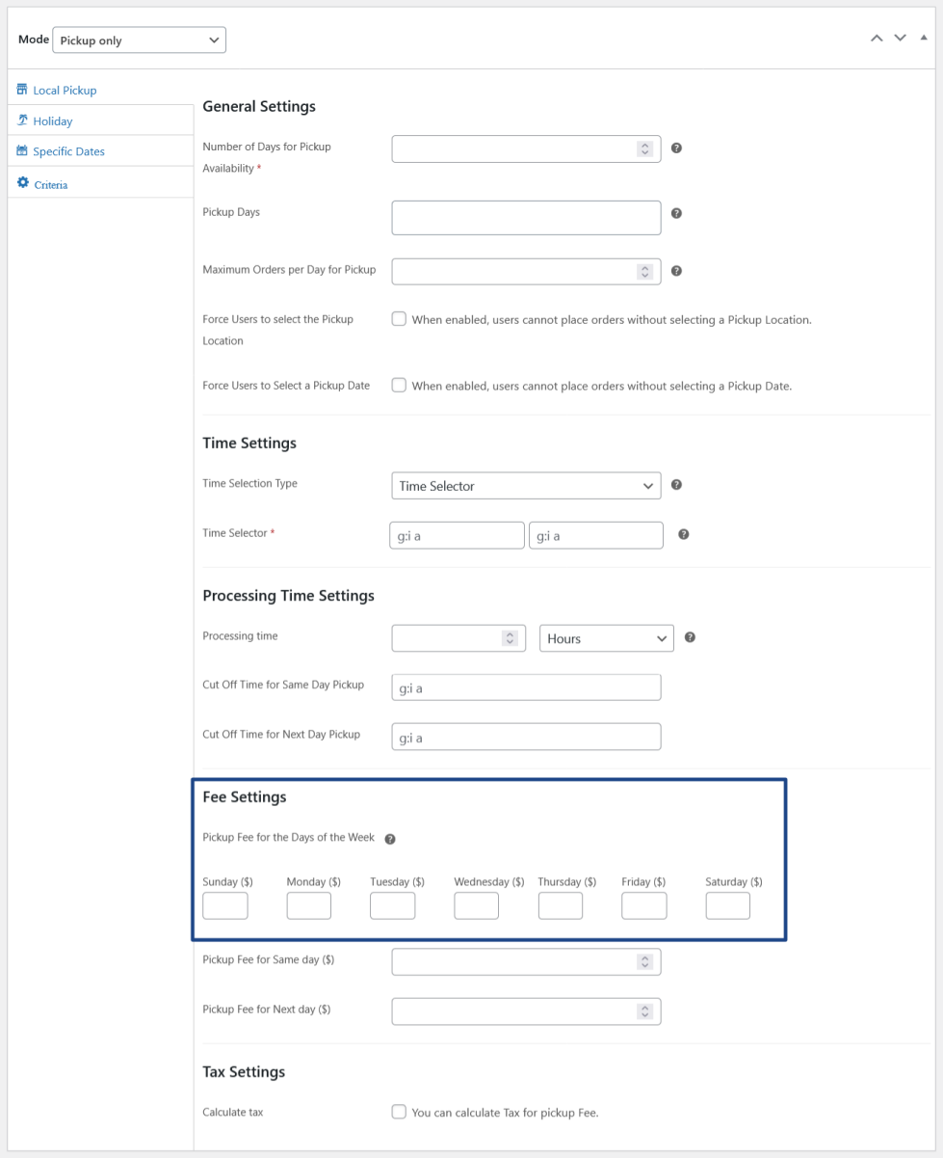Enable Force Users to select Pickup Location
The image size is (943, 1158).
coord(399,319)
